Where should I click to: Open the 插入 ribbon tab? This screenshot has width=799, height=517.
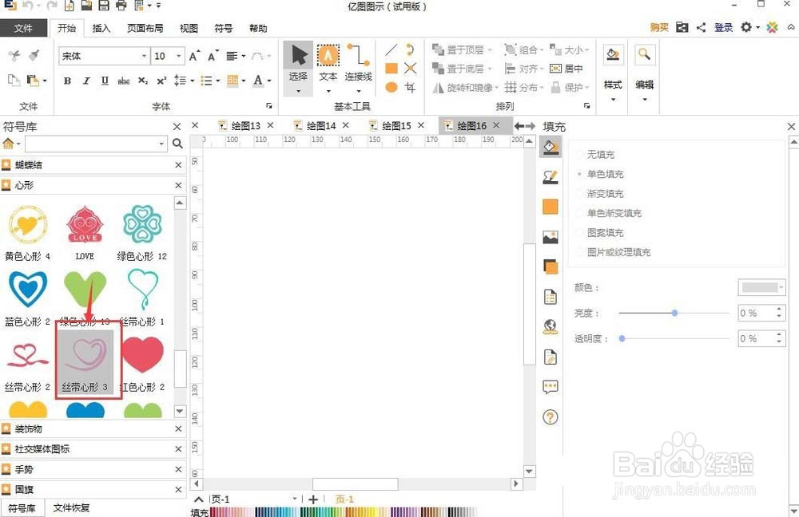point(101,28)
